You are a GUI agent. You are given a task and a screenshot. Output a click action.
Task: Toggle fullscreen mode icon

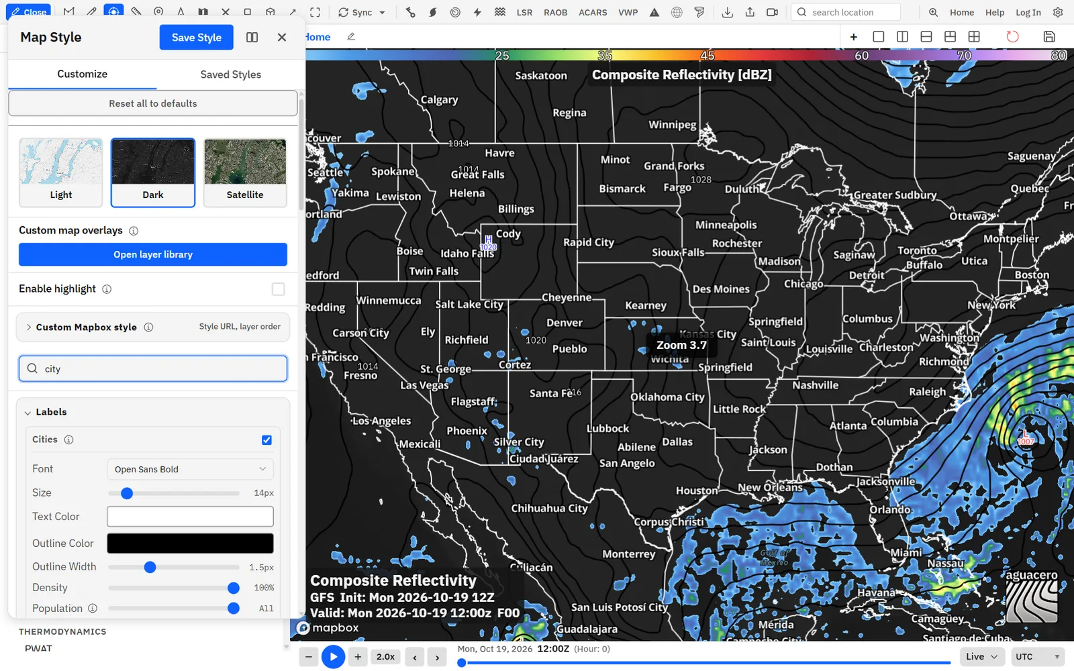(315, 12)
